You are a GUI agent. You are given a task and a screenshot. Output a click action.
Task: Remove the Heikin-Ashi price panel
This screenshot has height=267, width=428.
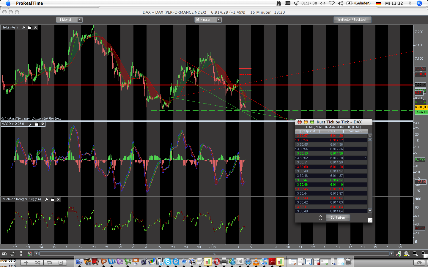pyautogui.click(x=35, y=28)
